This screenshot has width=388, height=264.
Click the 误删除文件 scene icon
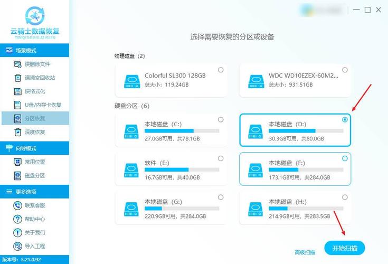tap(17, 64)
